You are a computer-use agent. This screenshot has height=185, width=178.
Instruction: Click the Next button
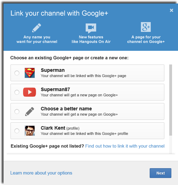click(x=161, y=173)
